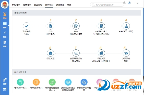Open step 5 发票票种核定 icon
Screen dimensions: 144x95
coord(126,53)
